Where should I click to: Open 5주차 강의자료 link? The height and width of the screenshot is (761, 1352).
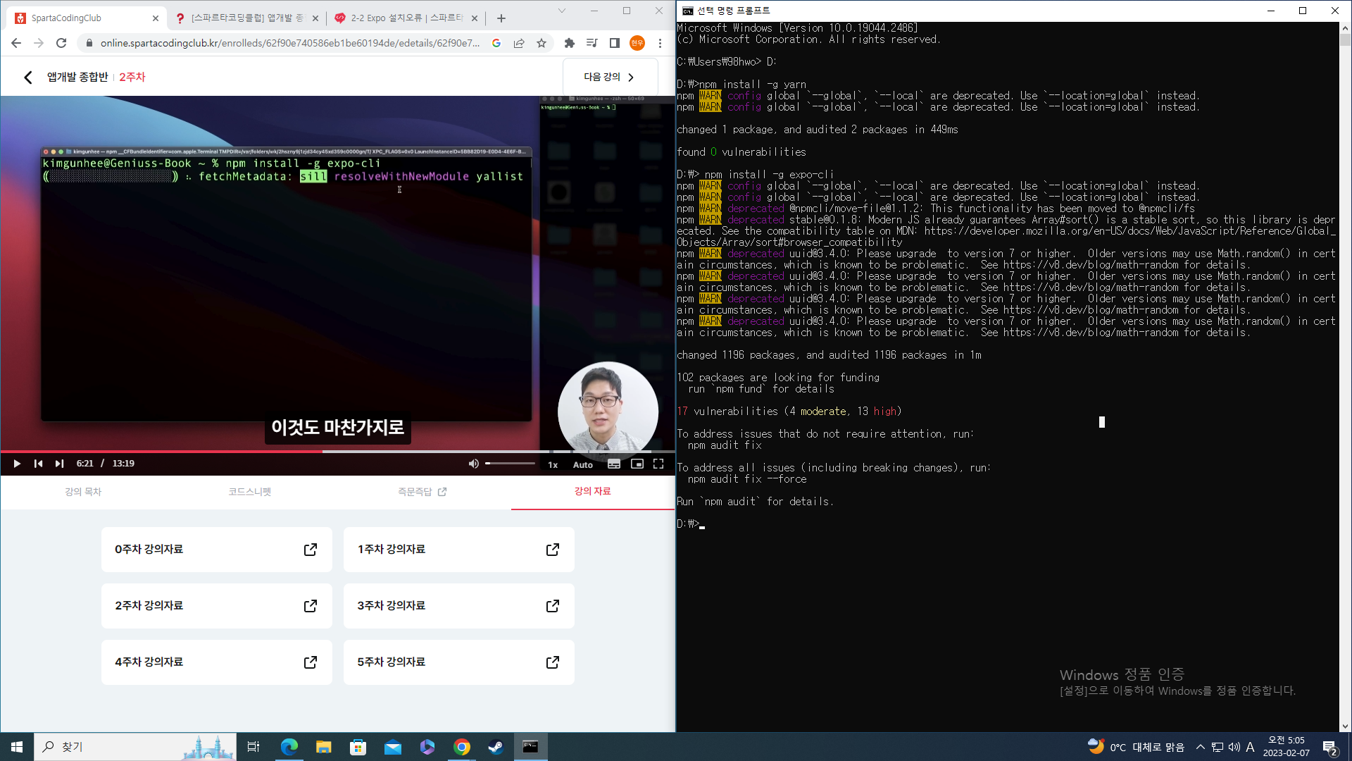pyautogui.click(x=458, y=662)
